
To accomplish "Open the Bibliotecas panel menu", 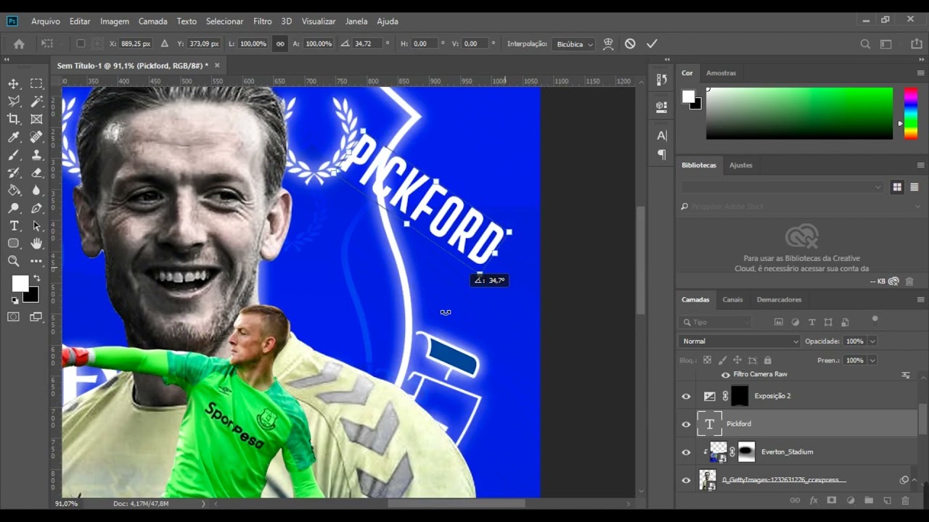I will (x=920, y=165).
